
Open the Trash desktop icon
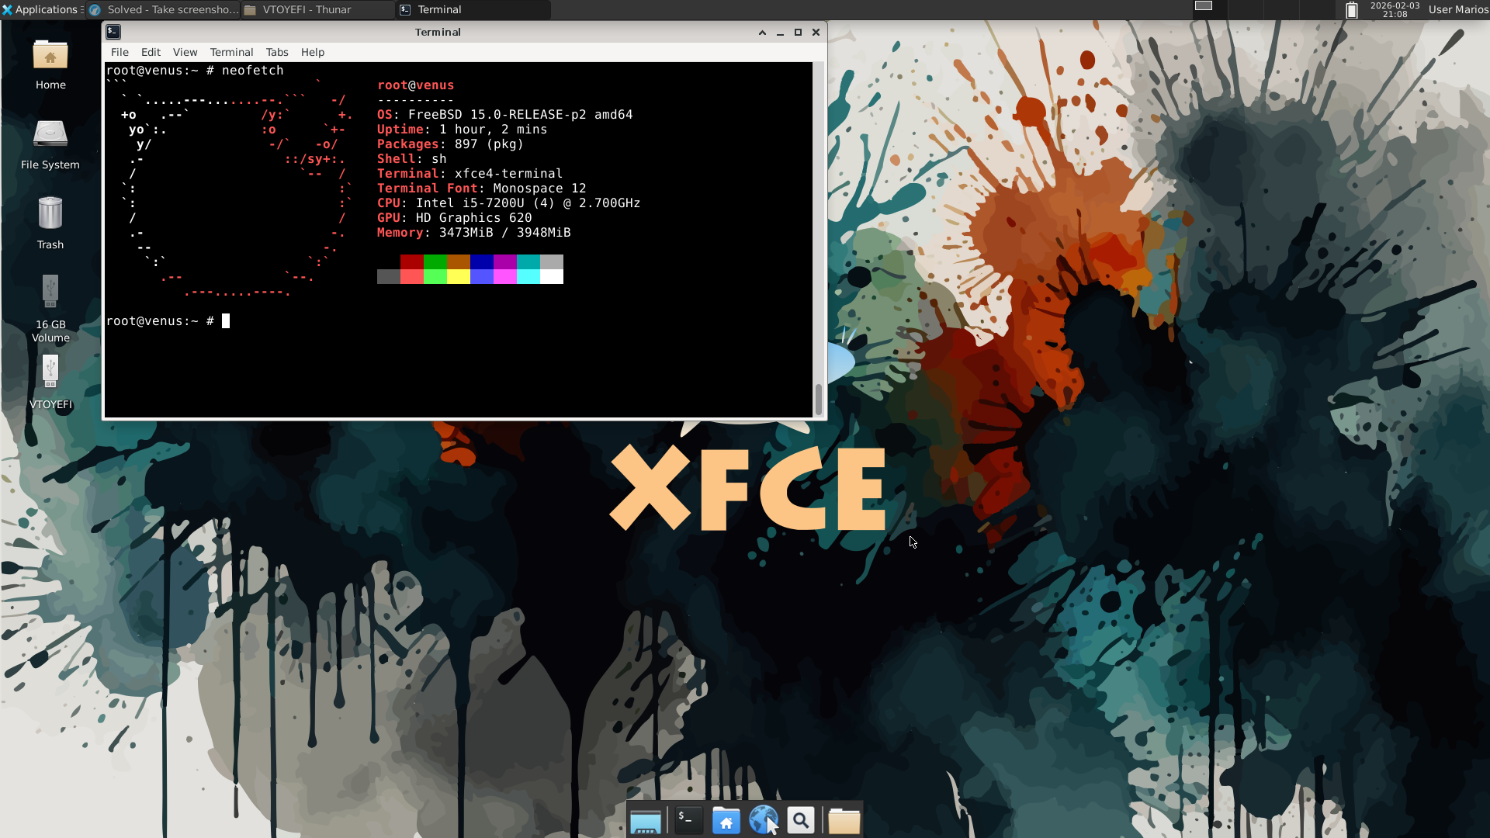[50, 222]
